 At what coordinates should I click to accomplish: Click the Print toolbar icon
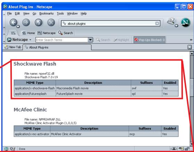coord(171,21)
